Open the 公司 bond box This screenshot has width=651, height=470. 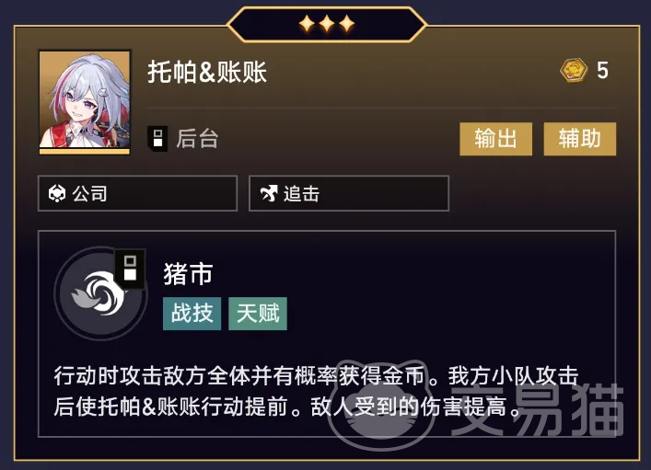137,193
